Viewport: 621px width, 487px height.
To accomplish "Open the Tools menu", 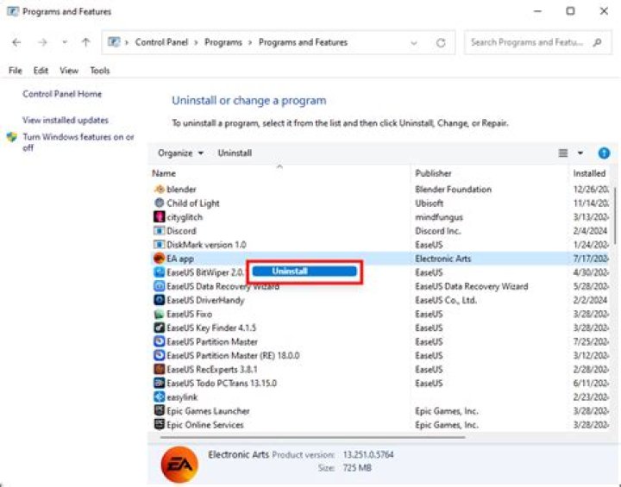I will pyautogui.click(x=100, y=71).
